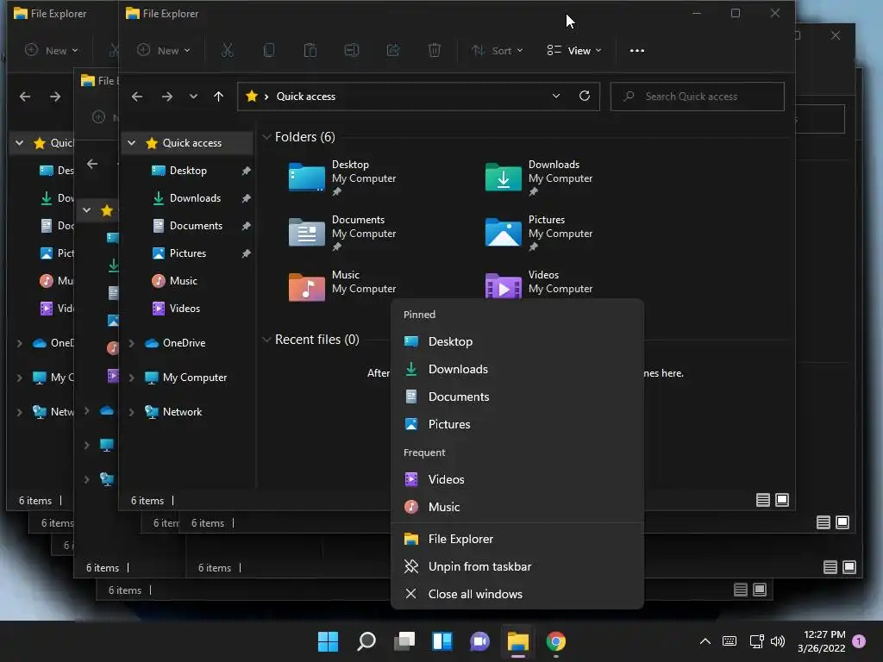Open Pictures folder tile in Folders
This screenshot has height=662, width=883.
[x=539, y=233]
